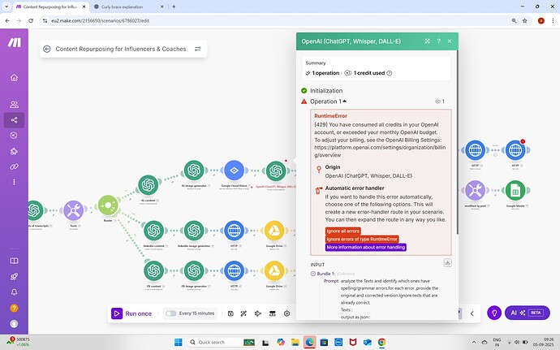Open Scenarios share icon in sidebar
This screenshot has width=560, height=350.
(14, 119)
